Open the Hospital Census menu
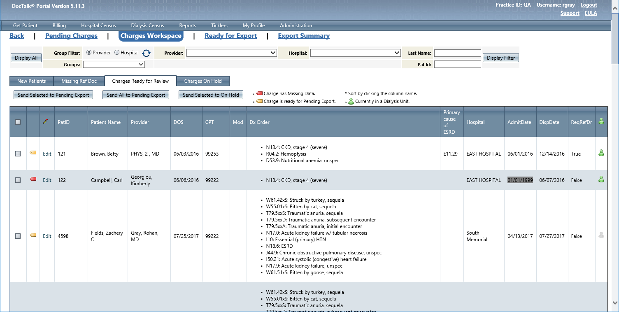 [x=98, y=26]
